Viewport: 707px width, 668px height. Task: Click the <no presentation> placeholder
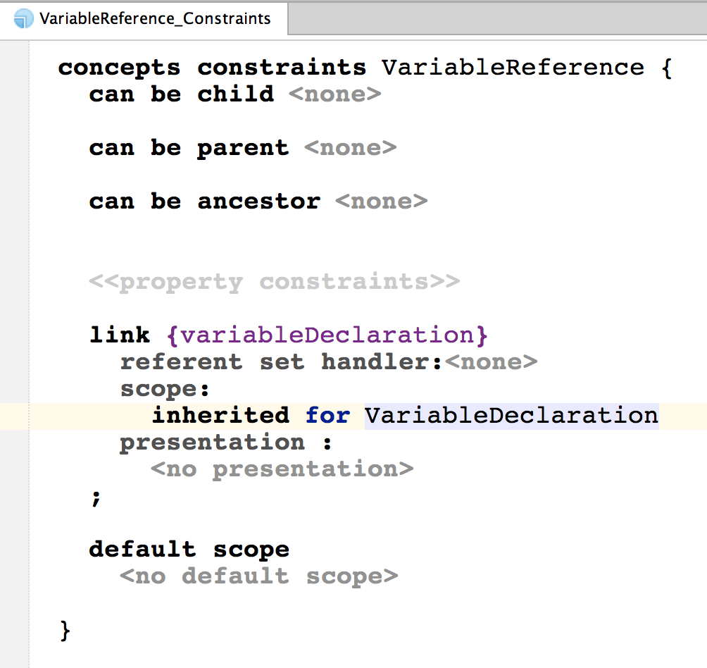coord(282,469)
